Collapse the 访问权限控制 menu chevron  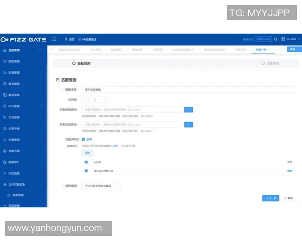pos(40,184)
